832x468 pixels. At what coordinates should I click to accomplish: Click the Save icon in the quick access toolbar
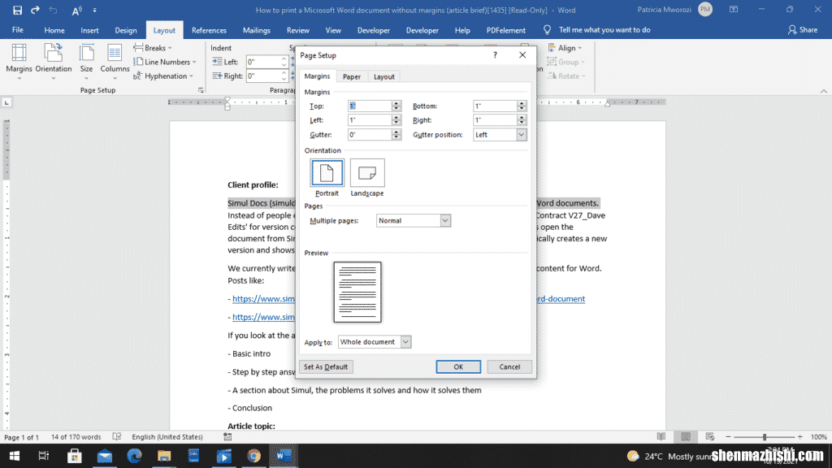(17, 10)
